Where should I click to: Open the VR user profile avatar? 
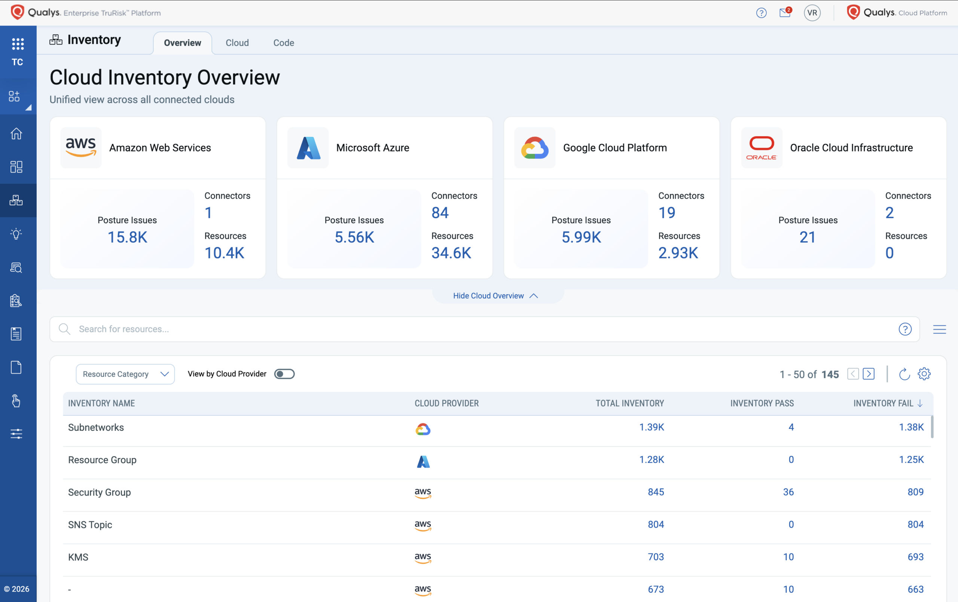click(812, 13)
